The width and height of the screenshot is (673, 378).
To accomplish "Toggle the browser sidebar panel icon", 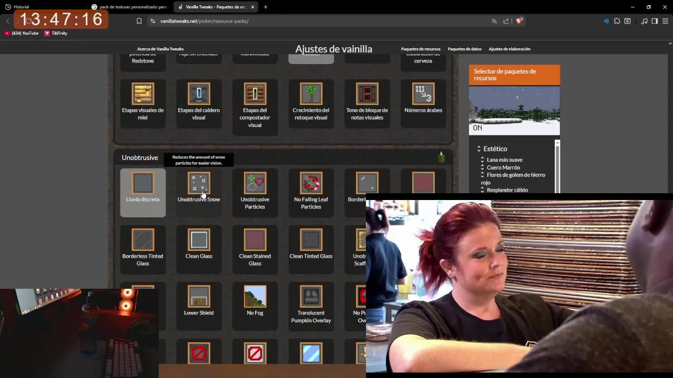I will pyautogui.click(x=655, y=21).
